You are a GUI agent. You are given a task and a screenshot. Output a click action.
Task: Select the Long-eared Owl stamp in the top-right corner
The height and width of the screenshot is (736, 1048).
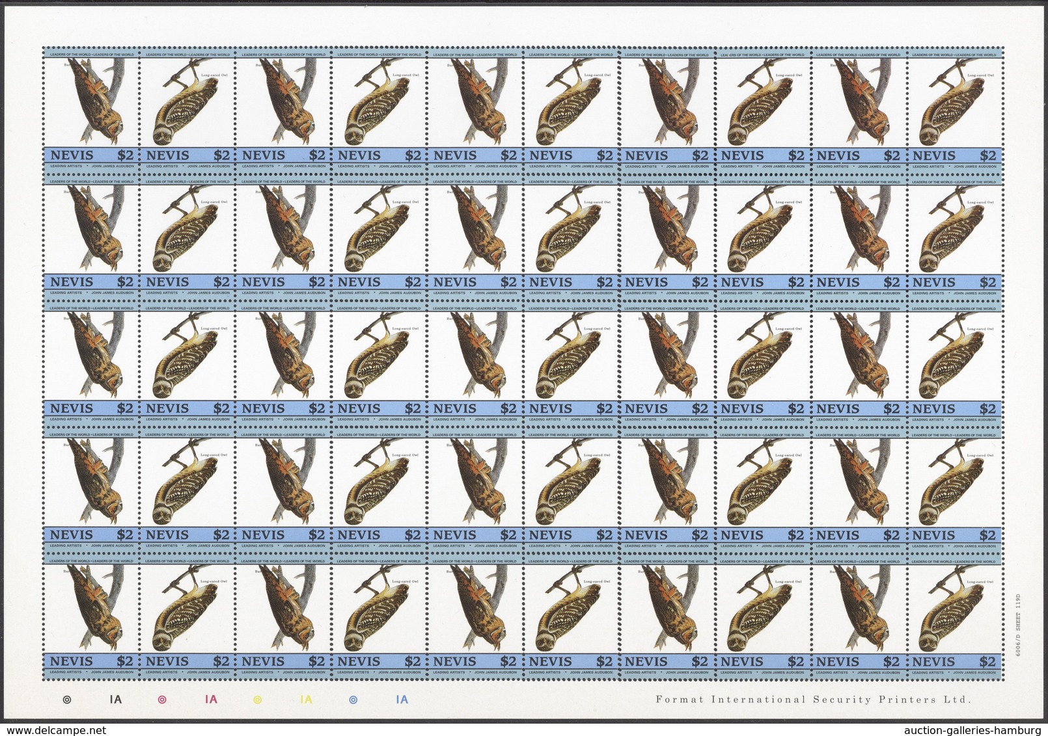coord(954,110)
